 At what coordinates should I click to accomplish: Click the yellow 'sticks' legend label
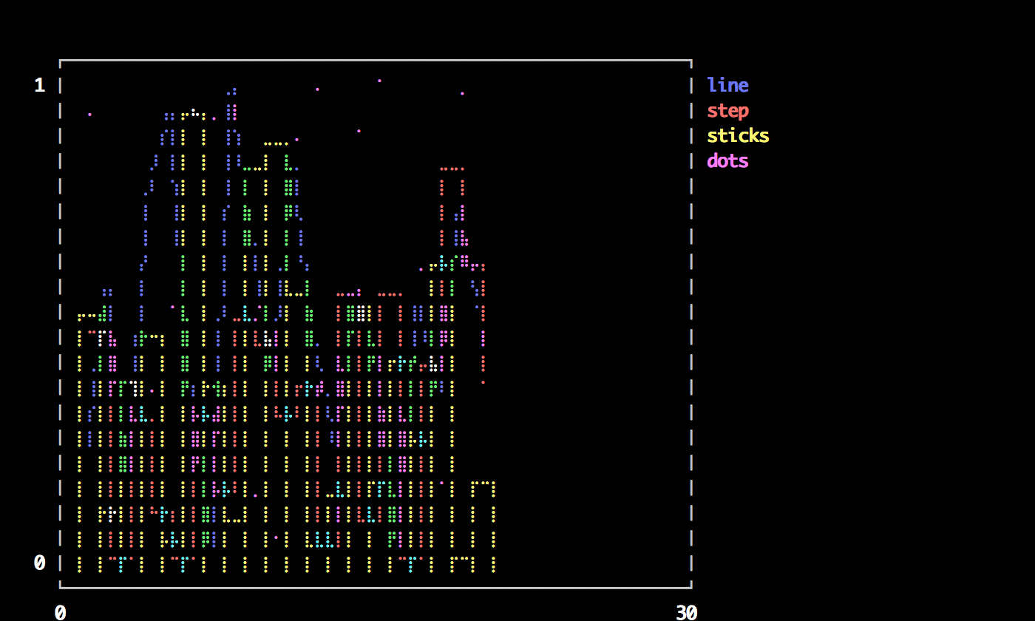[738, 136]
